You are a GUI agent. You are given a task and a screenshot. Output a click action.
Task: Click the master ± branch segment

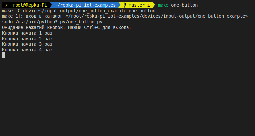click(x=139, y=5)
